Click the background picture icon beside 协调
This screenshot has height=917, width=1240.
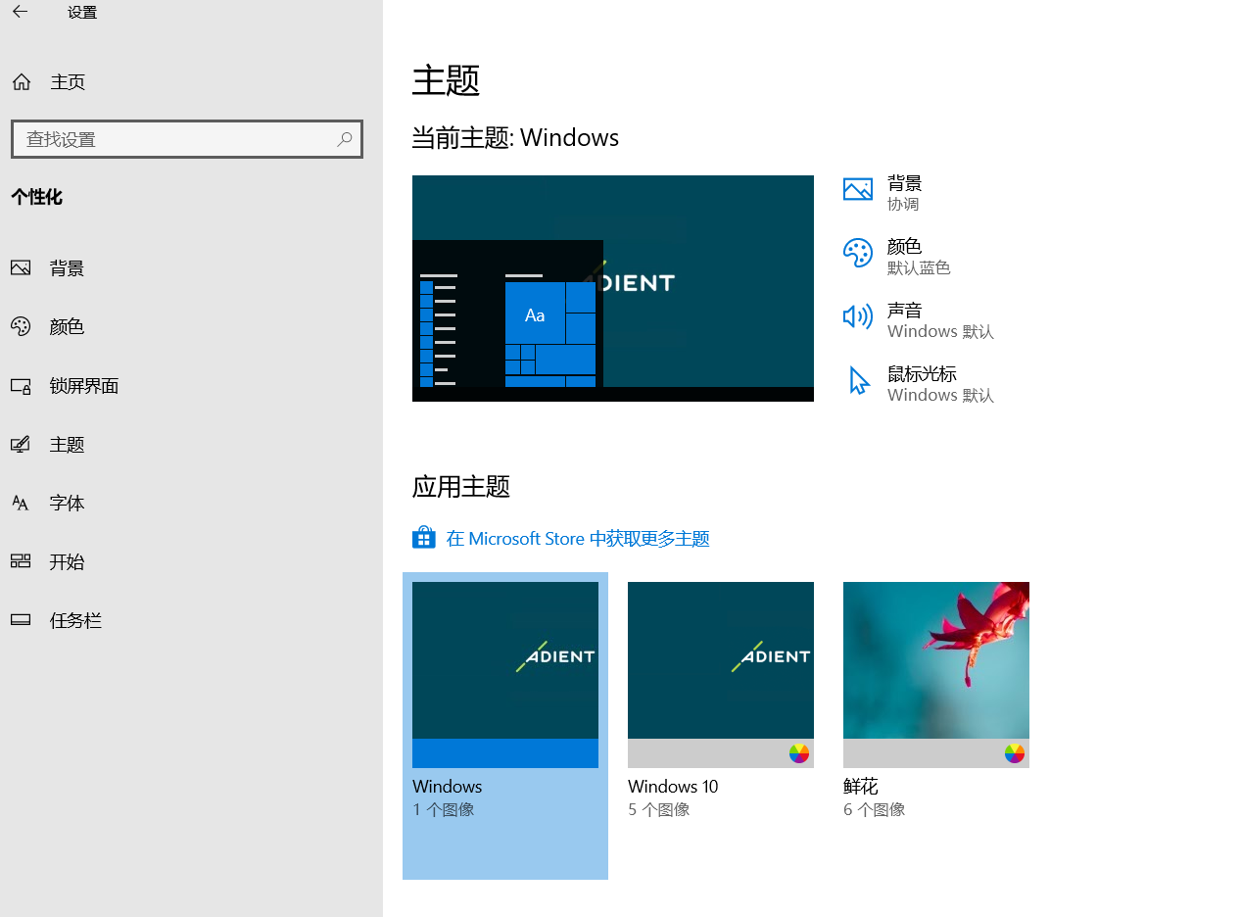click(x=858, y=189)
